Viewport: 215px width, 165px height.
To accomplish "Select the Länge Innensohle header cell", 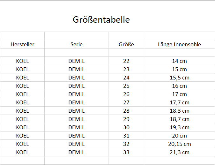I will [x=179, y=44].
